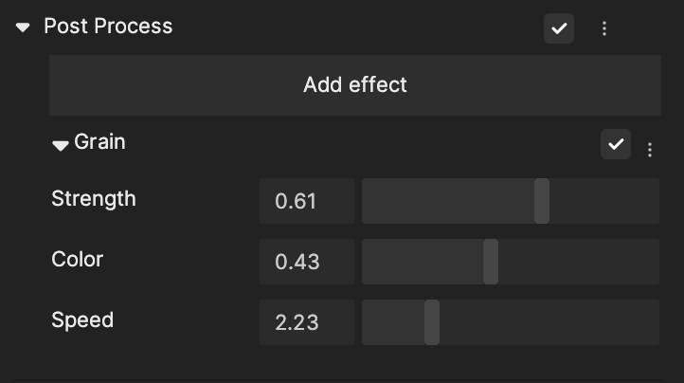Click the Speed value field 2.23
The image size is (684, 383).
click(307, 322)
